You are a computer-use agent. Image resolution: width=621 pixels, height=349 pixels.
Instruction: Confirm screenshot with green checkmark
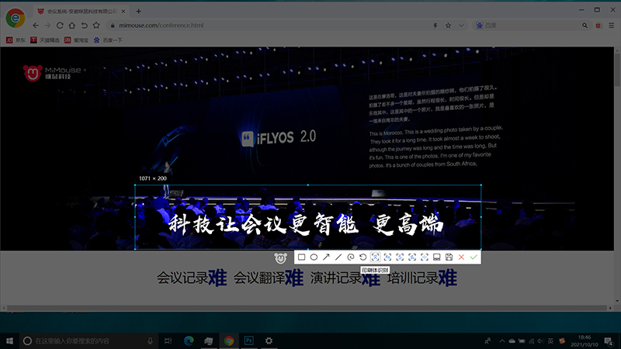point(474,257)
